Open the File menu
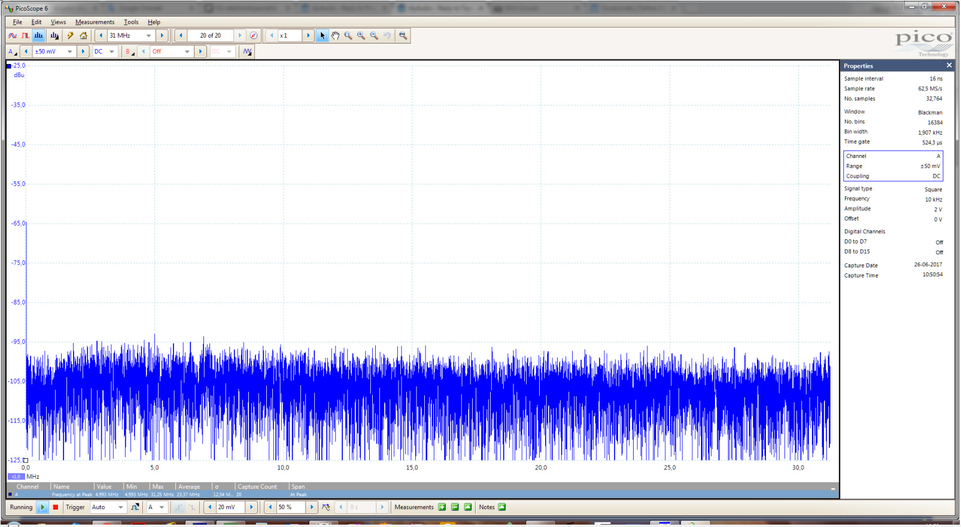The height and width of the screenshot is (527, 961). pyautogui.click(x=17, y=22)
